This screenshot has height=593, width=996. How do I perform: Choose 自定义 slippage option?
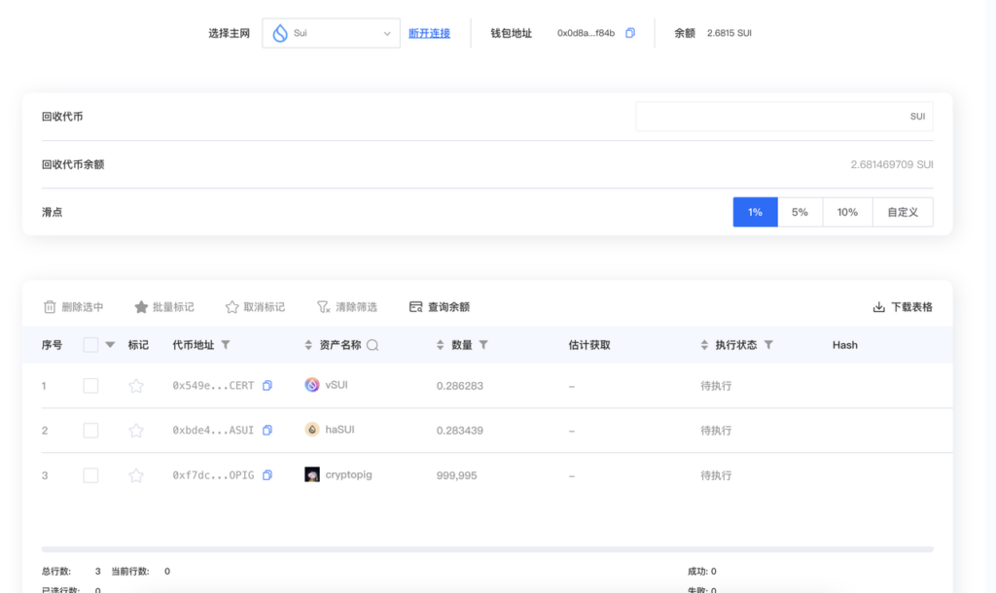[x=903, y=212]
